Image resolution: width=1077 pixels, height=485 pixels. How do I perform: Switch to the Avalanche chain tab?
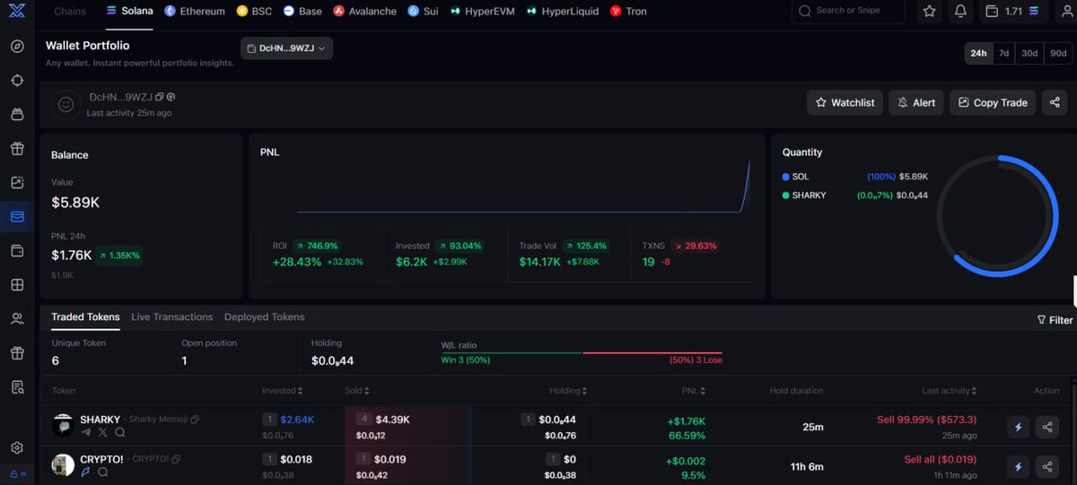[364, 12]
